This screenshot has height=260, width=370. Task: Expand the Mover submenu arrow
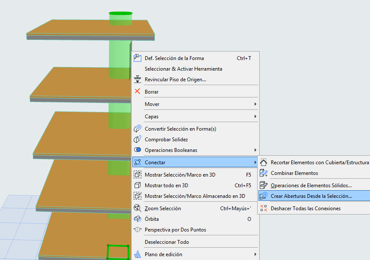pyautogui.click(x=255, y=104)
